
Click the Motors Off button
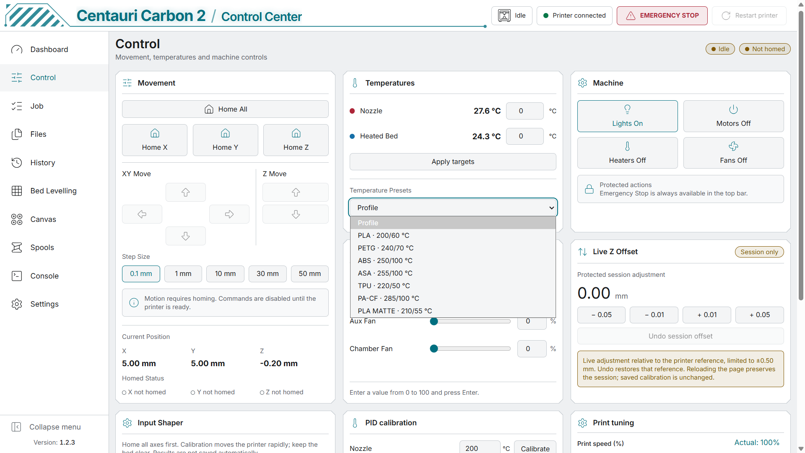coord(733,116)
